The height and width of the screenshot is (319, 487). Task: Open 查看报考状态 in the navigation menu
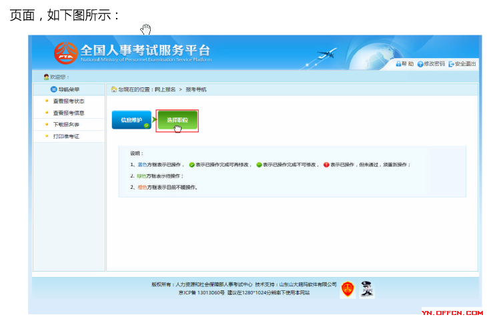[69, 101]
